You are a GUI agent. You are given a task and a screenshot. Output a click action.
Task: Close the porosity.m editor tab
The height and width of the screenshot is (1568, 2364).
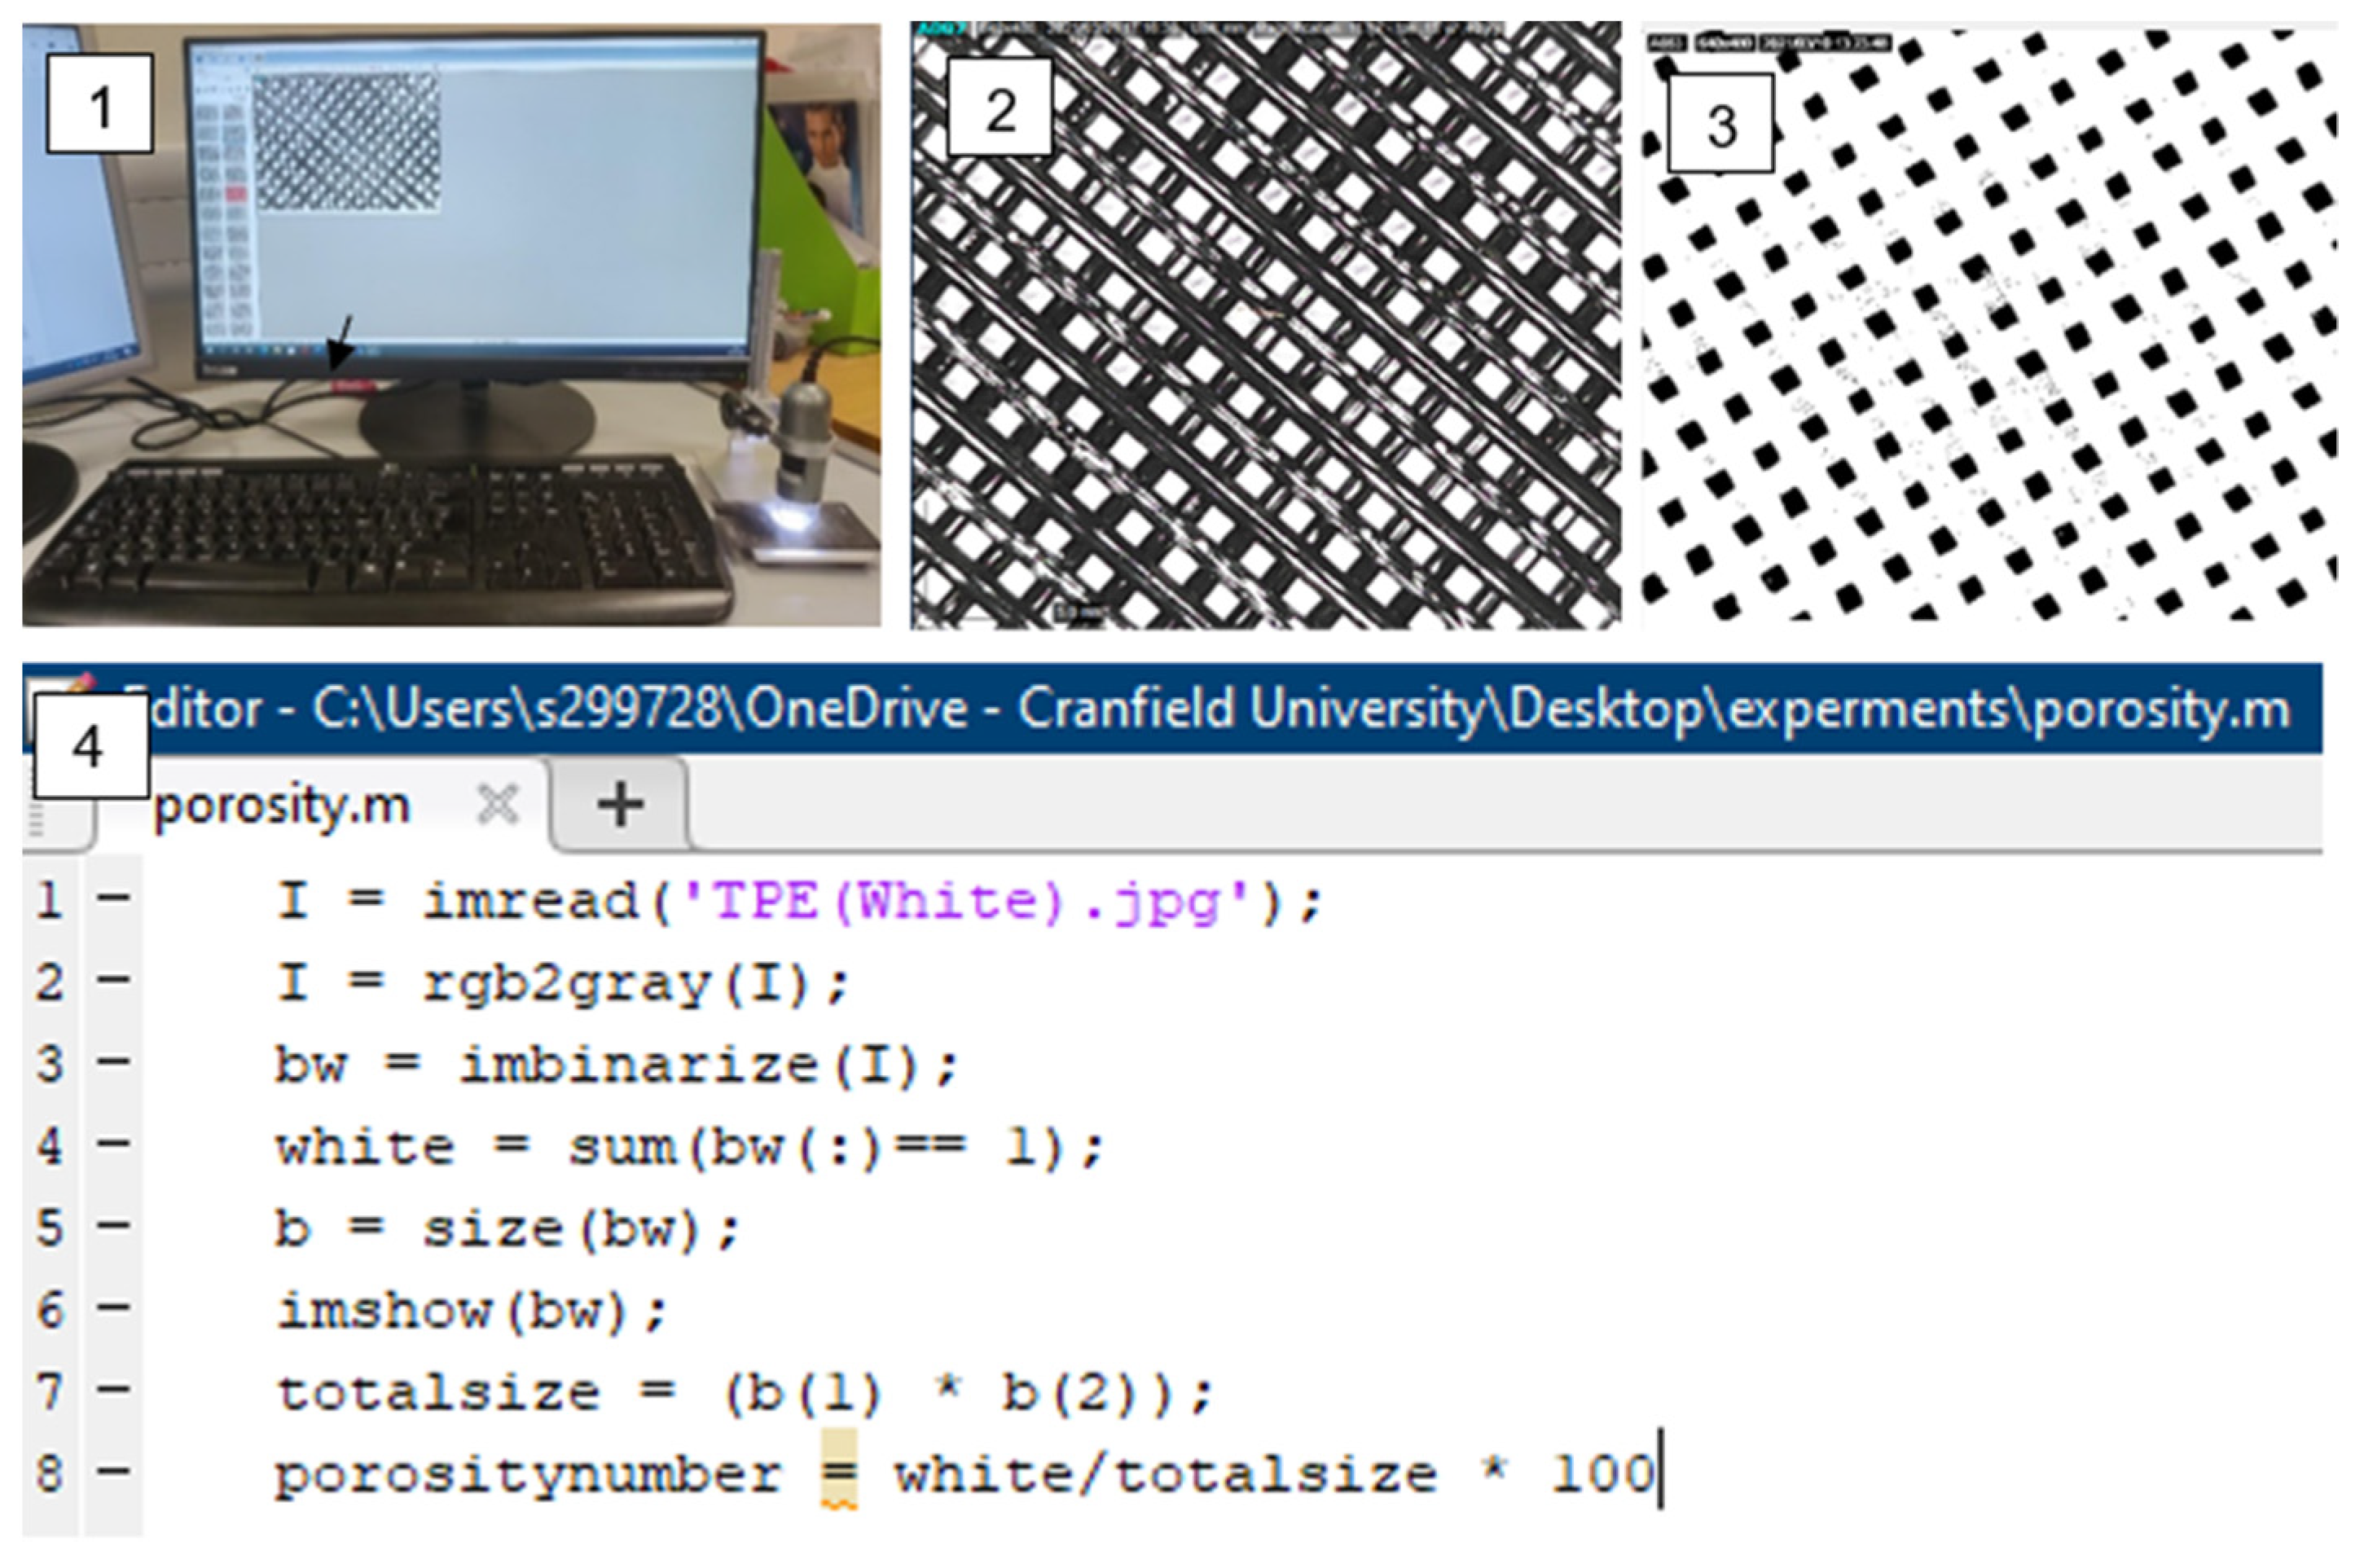coord(497,803)
